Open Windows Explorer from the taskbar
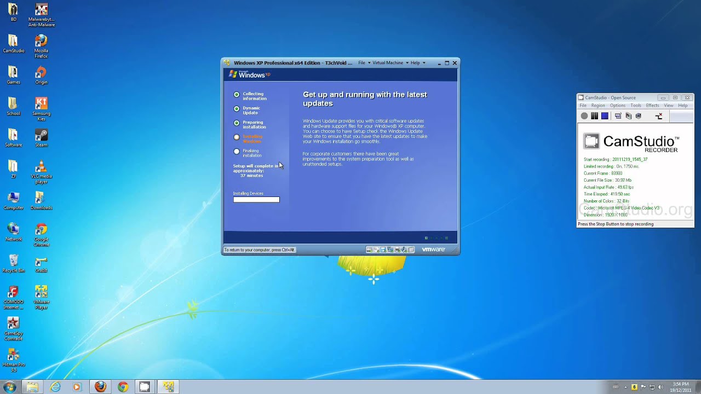 pyautogui.click(x=32, y=387)
